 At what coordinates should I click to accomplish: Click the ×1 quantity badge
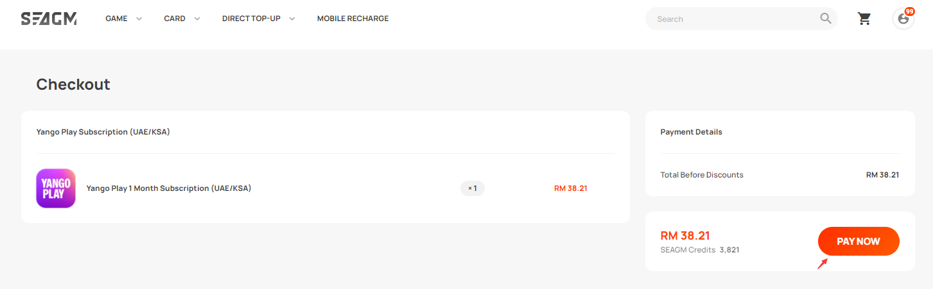point(473,188)
